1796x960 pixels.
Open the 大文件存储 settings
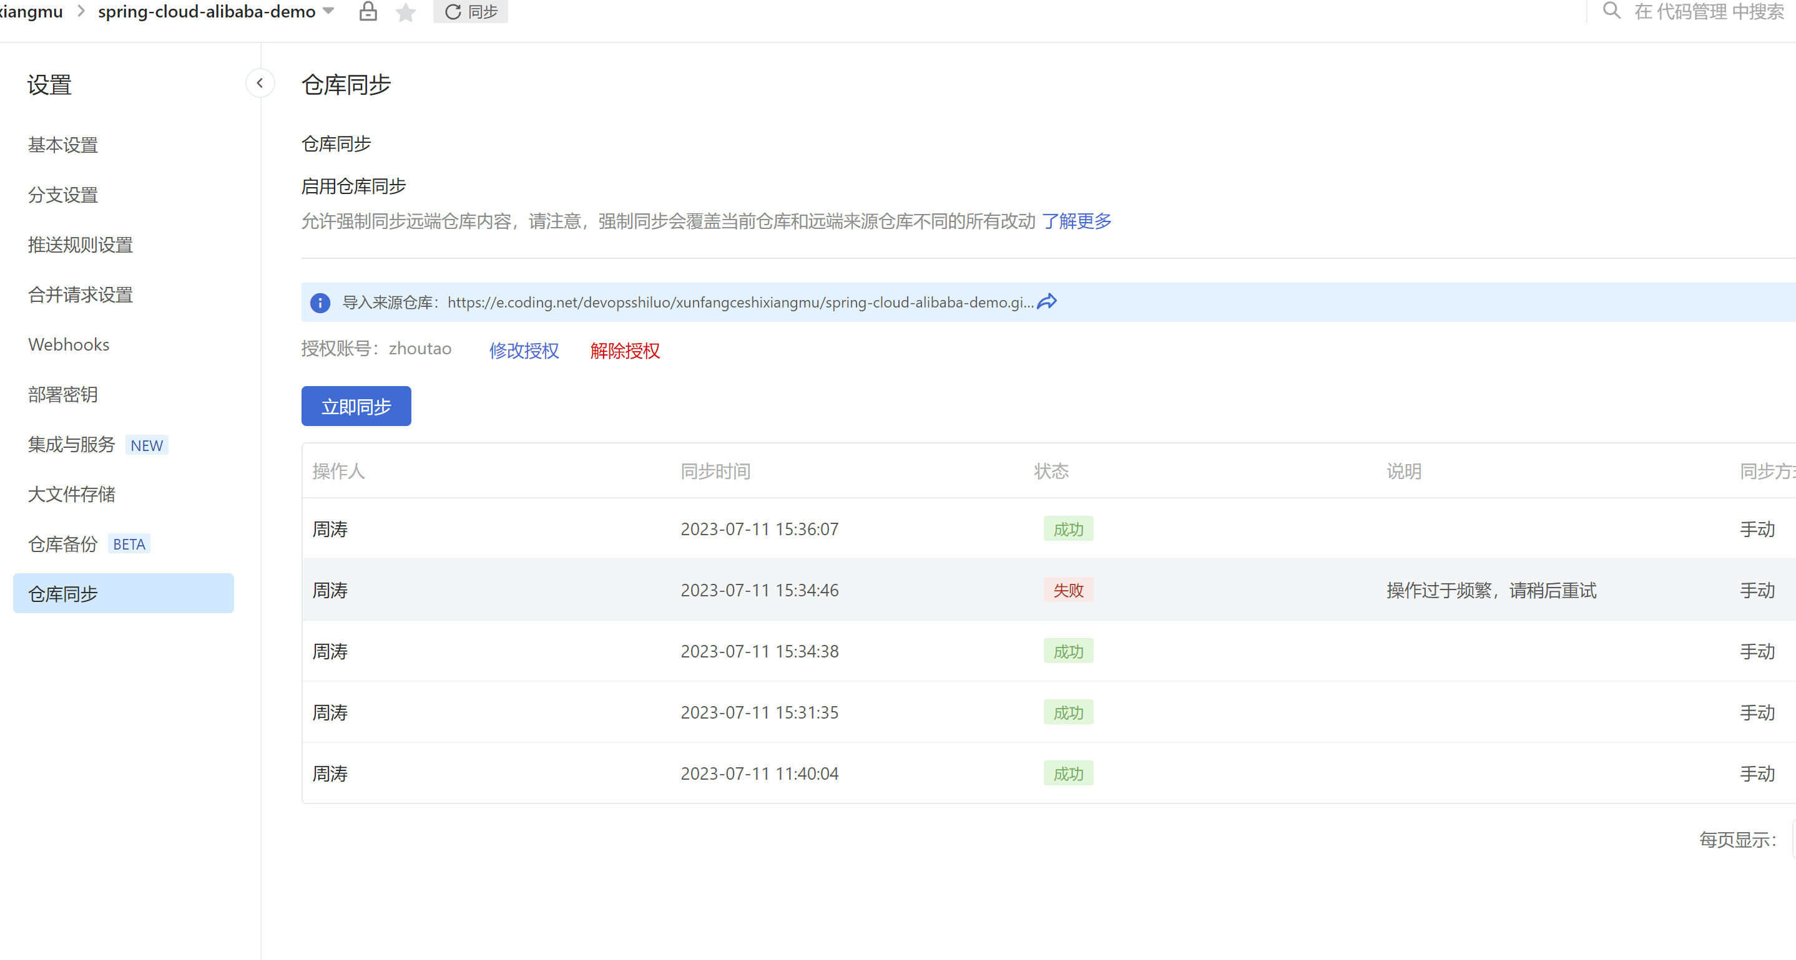(x=71, y=494)
